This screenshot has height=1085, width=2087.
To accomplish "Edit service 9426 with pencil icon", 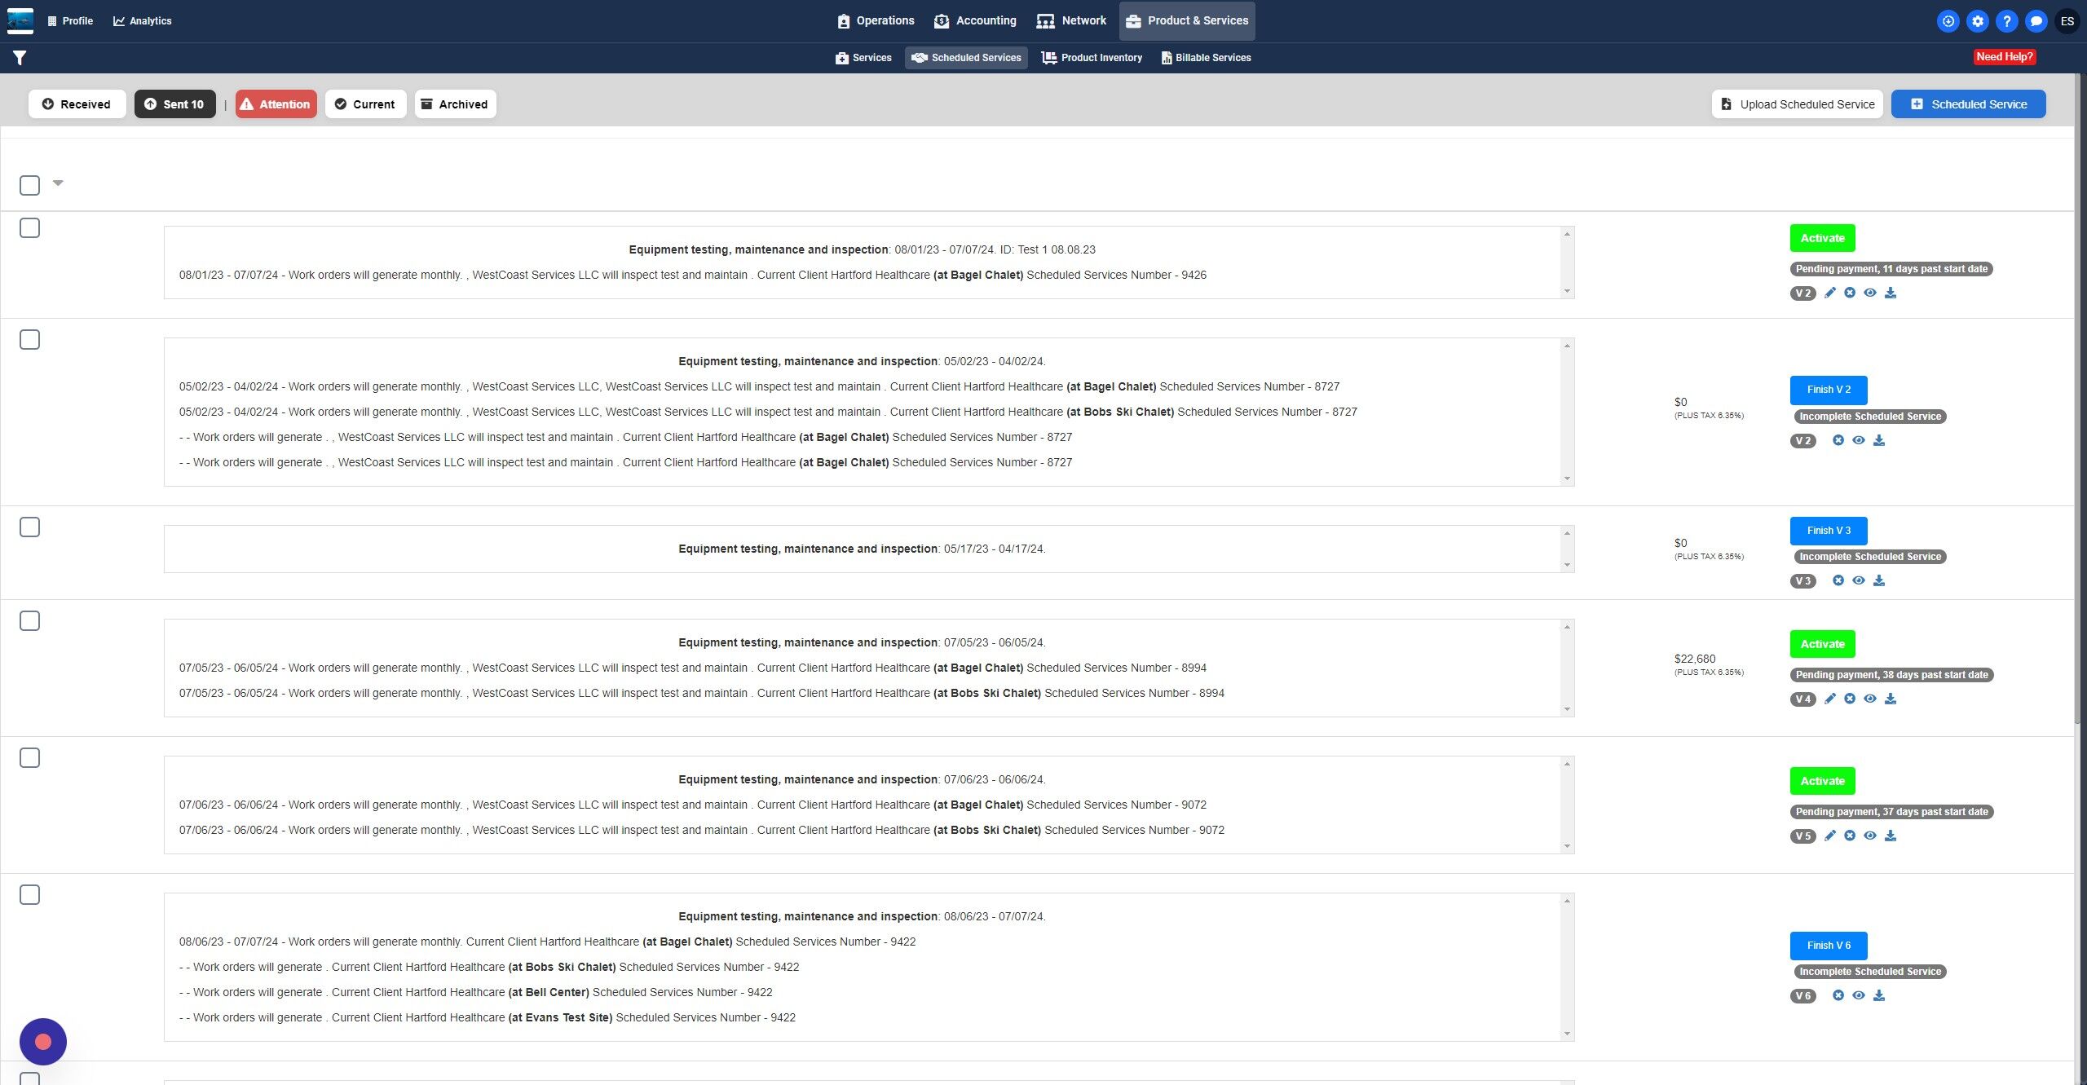I will pos(1829,293).
